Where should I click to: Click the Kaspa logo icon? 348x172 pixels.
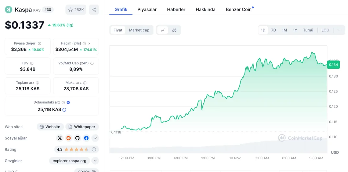(x=9, y=9)
